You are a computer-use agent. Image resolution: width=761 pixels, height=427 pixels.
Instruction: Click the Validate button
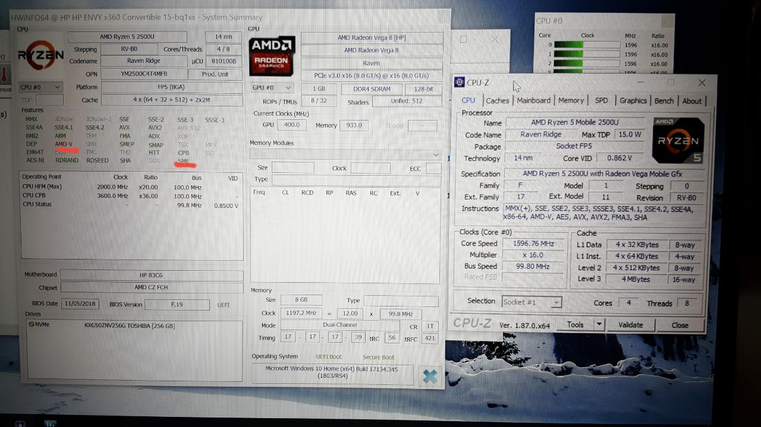(x=630, y=325)
